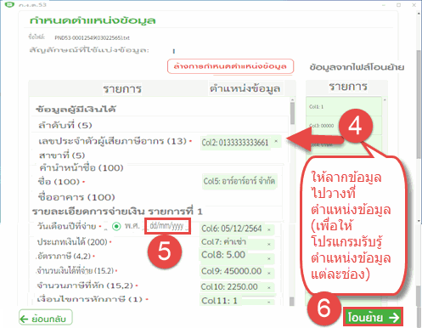422x328 pixels.
Task: Close the ภ.ง.ด.53 window
Action: click(x=414, y=5)
